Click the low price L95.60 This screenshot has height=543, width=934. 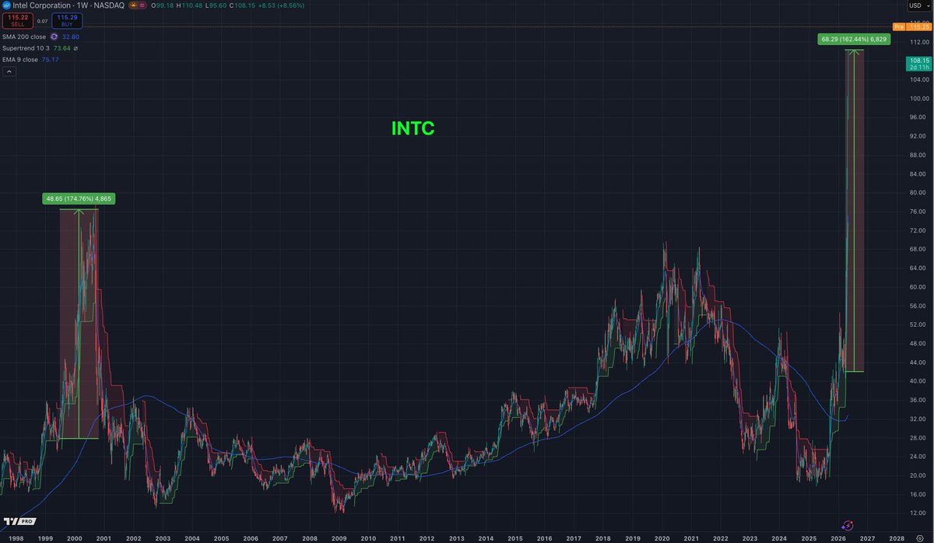[216, 5]
